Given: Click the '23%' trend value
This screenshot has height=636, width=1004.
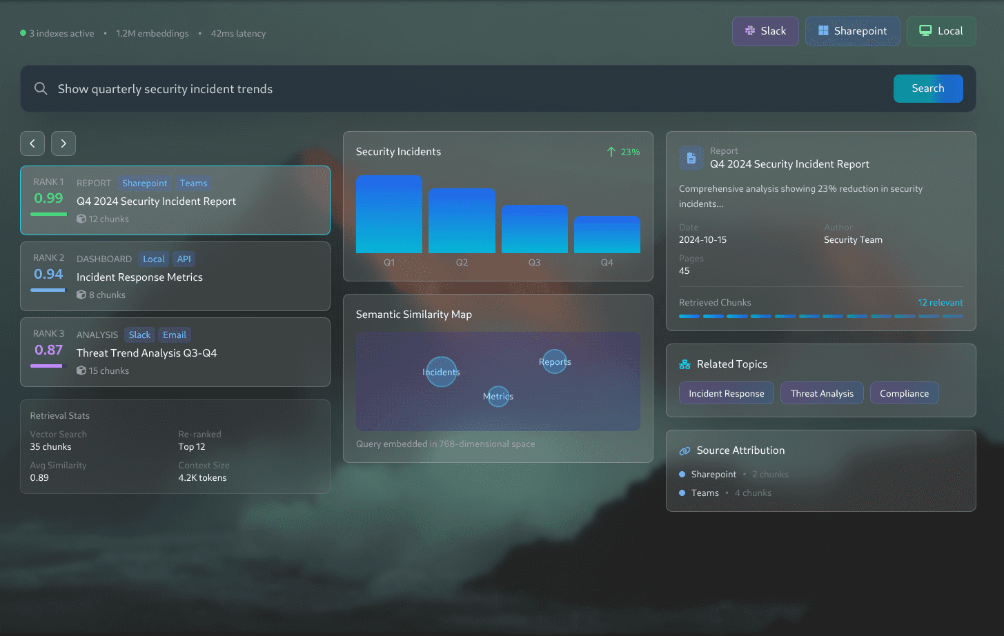Looking at the screenshot, I should tap(630, 152).
